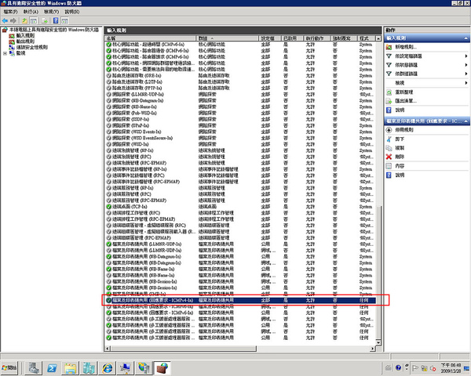Click the funnel icon beside 依群組篩選
471x376 pixels.
(389, 74)
